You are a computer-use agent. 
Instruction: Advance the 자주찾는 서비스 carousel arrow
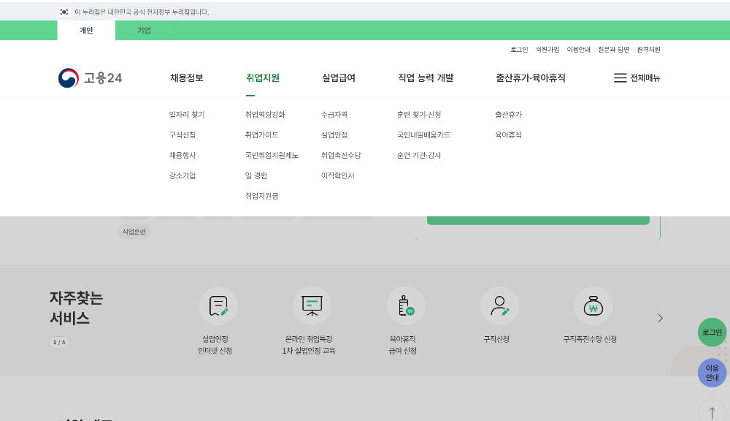[660, 318]
